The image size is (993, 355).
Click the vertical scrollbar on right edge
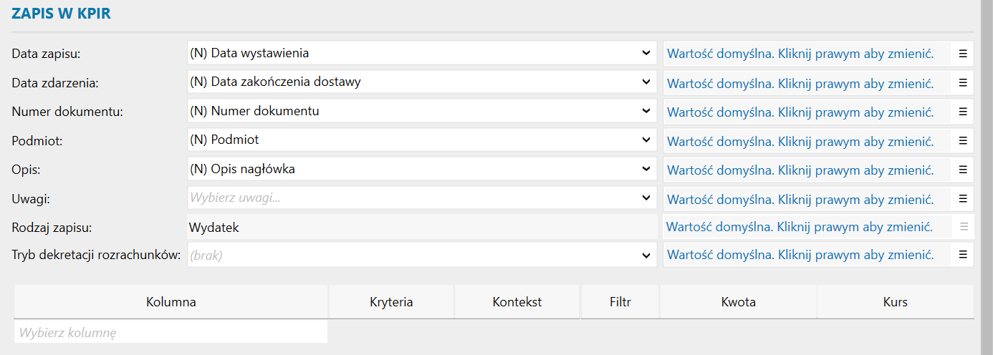point(986,177)
